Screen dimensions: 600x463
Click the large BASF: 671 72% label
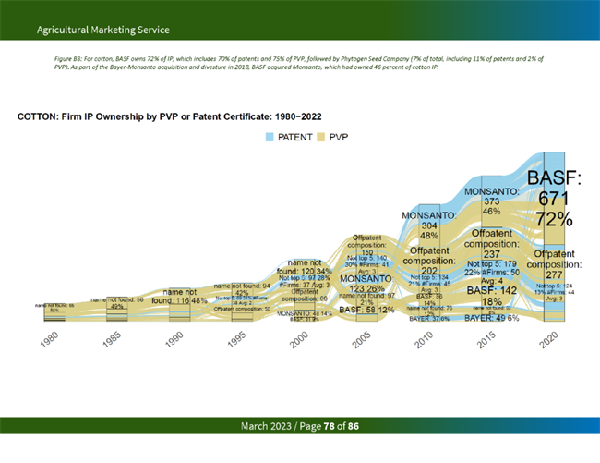(557, 199)
